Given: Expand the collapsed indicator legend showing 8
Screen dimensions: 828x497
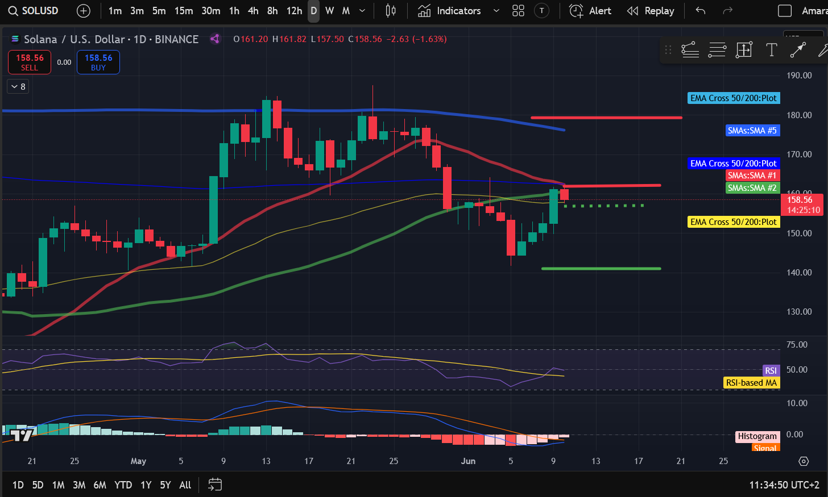Looking at the screenshot, I should pyautogui.click(x=18, y=86).
